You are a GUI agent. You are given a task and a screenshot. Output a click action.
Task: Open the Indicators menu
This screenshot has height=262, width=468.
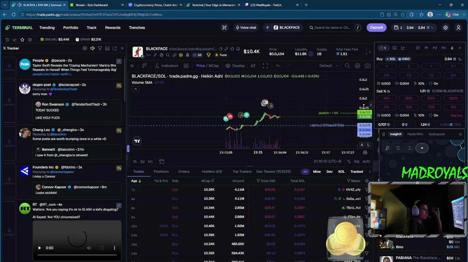[x=167, y=66]
